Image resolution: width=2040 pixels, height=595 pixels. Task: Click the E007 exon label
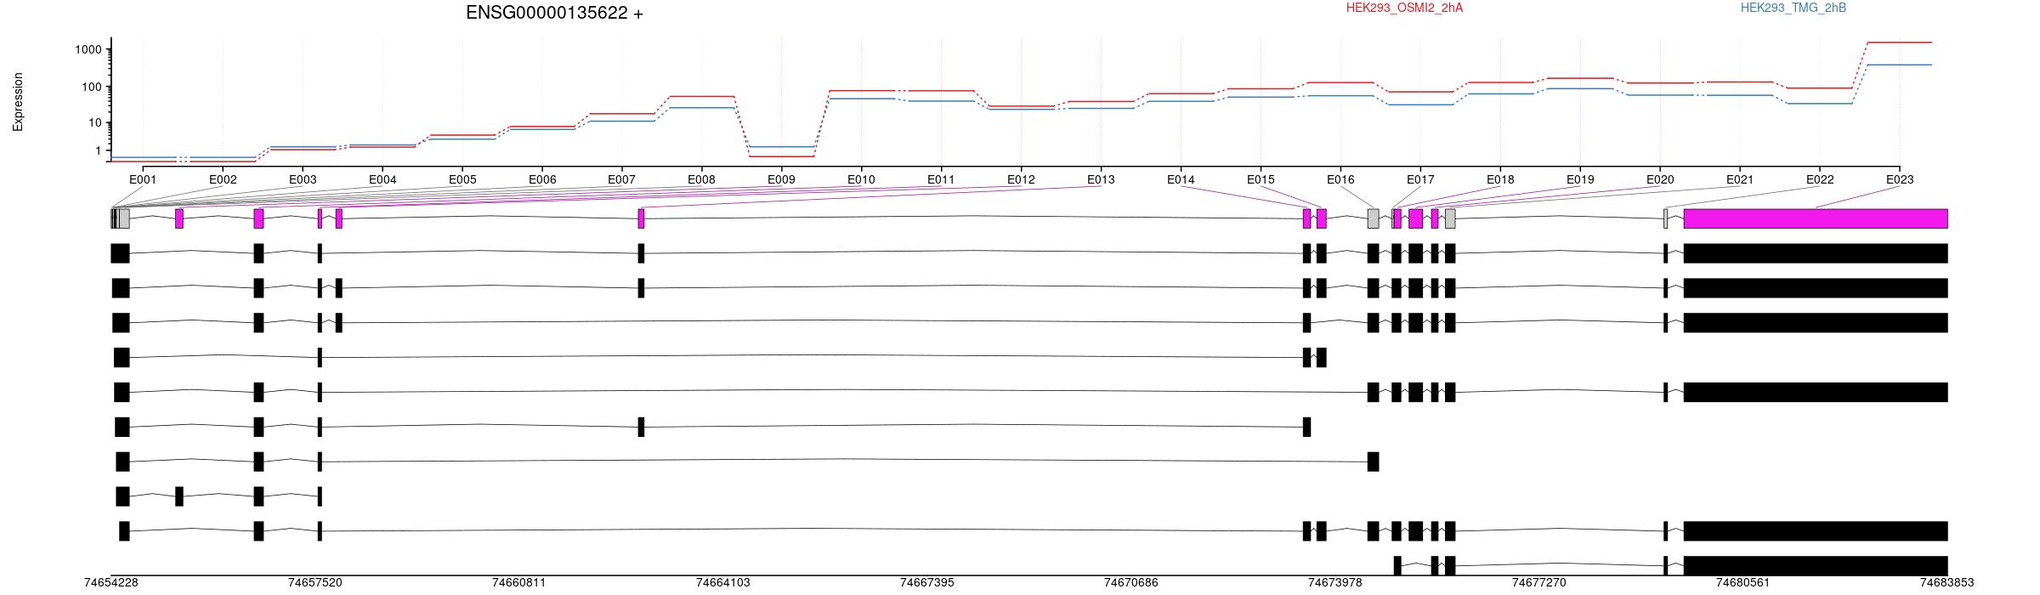click(621, 179)
